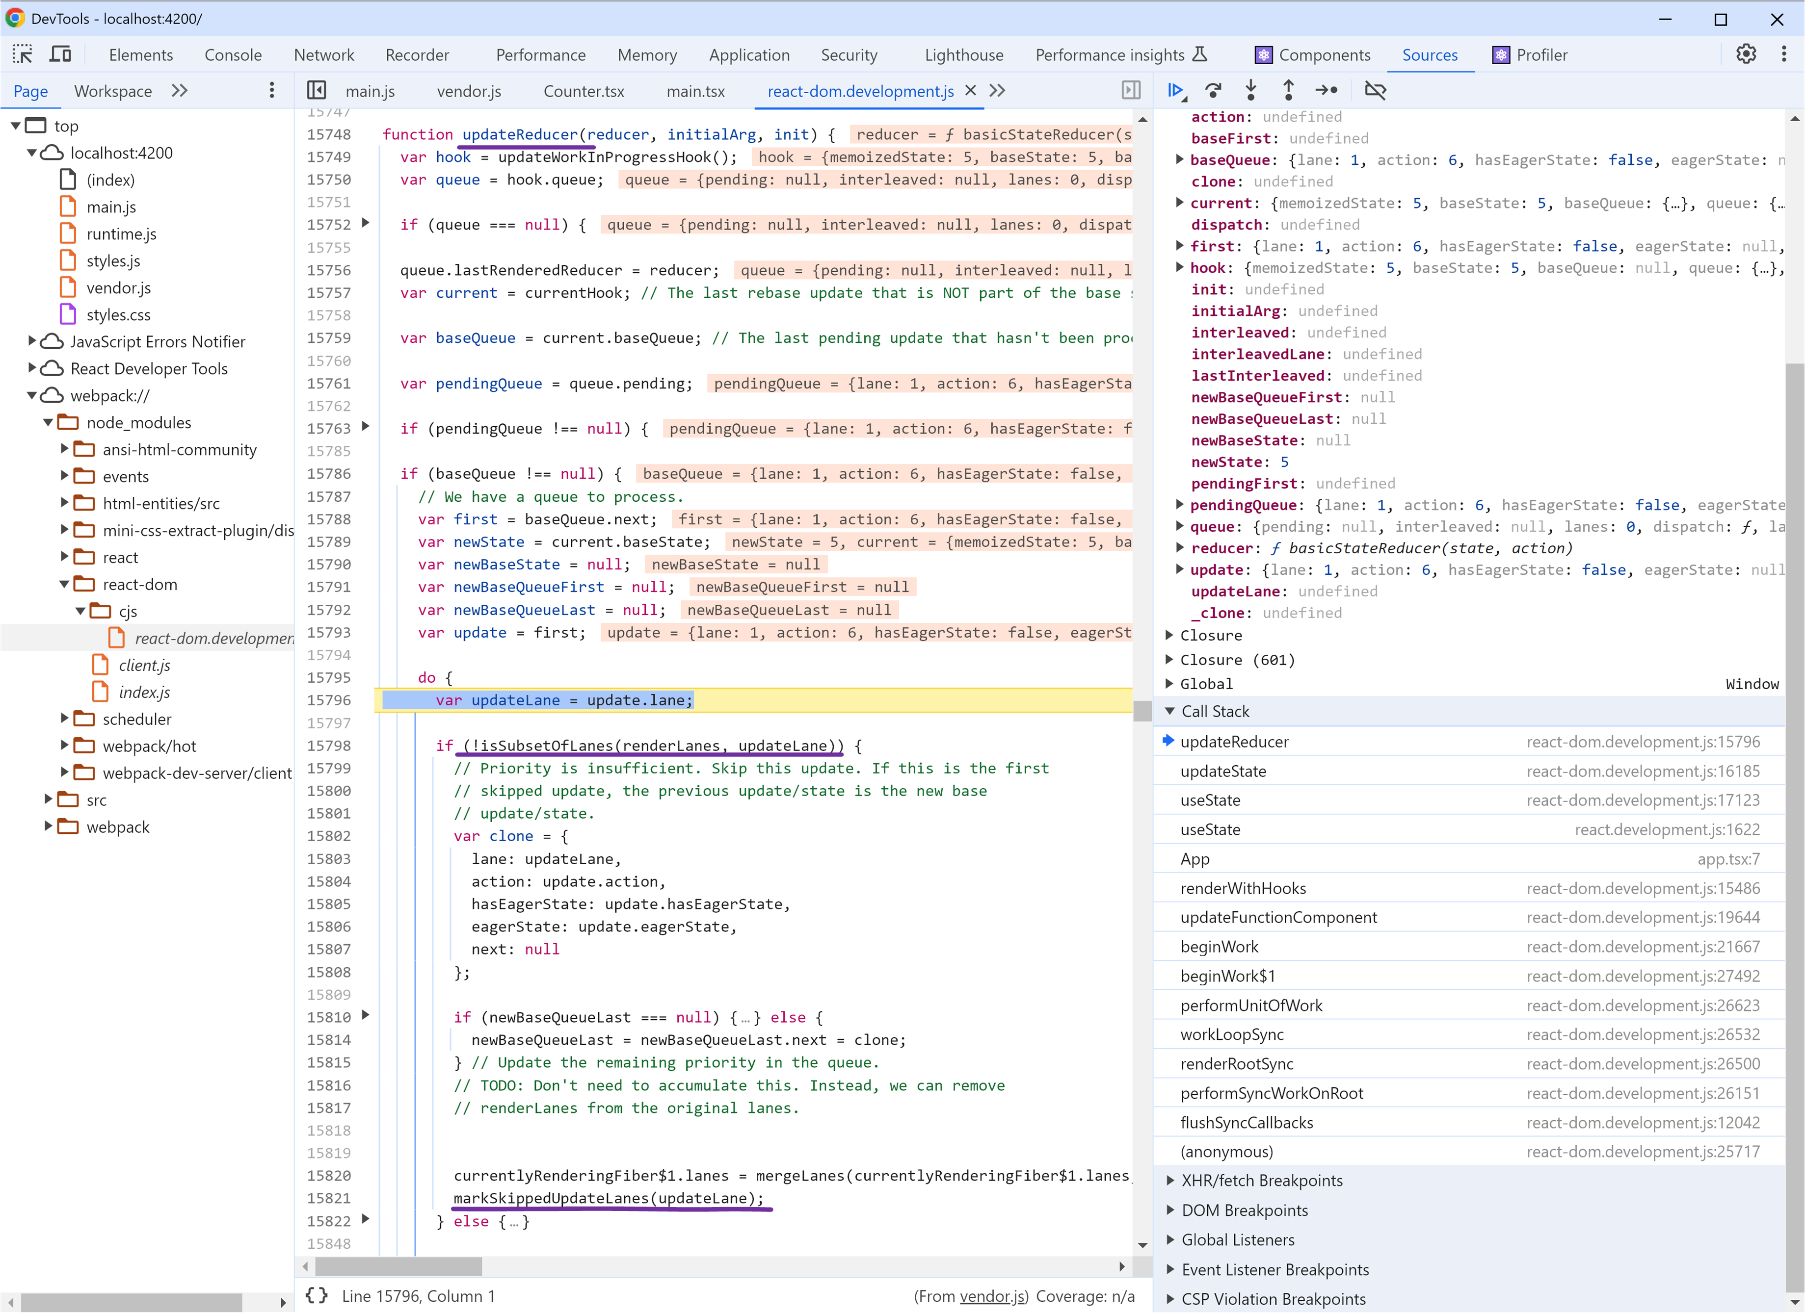Close the react-dom.development.js tab
Image resolution: width=1805 pixels, height=1313 pixels.
click(x=970, y=91)
